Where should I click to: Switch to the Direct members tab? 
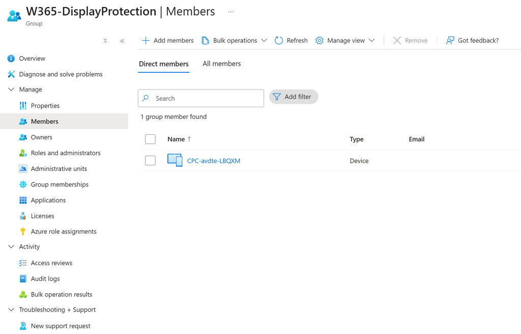click(164, 64)
